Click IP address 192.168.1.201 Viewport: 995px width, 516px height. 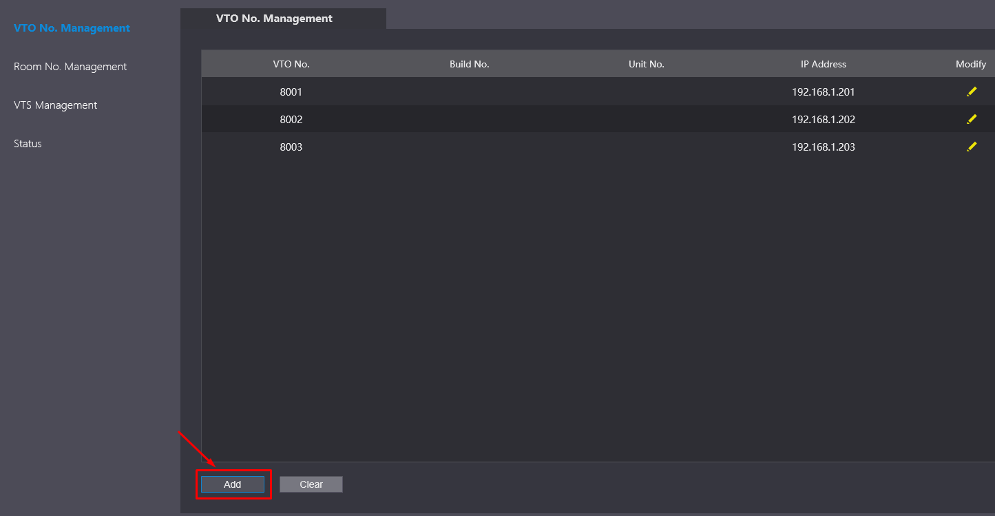pos(824,92)
